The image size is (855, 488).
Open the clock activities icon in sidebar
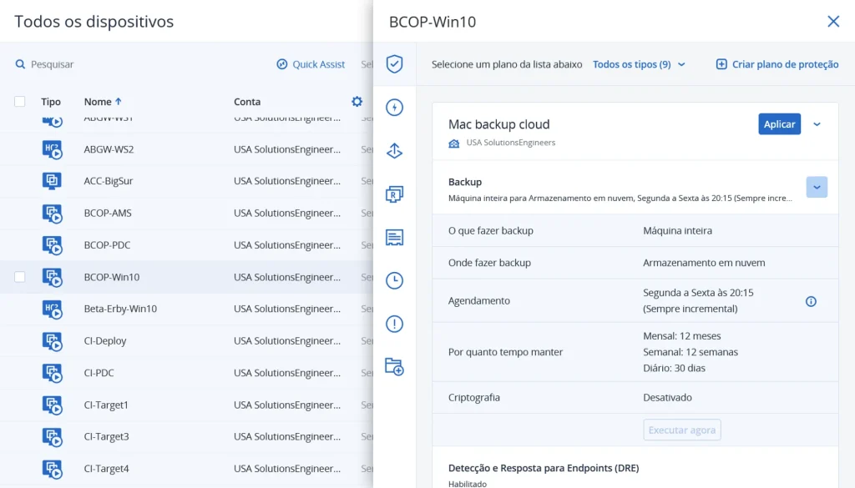tap(394, 280)
